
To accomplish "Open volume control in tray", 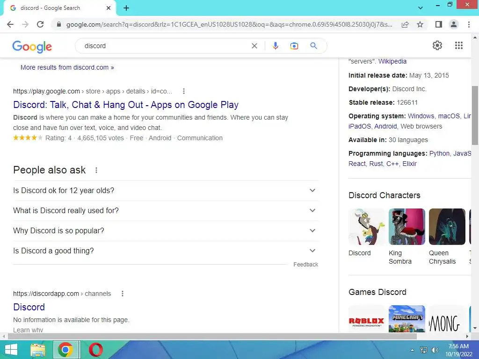I will tap(435, 350).
